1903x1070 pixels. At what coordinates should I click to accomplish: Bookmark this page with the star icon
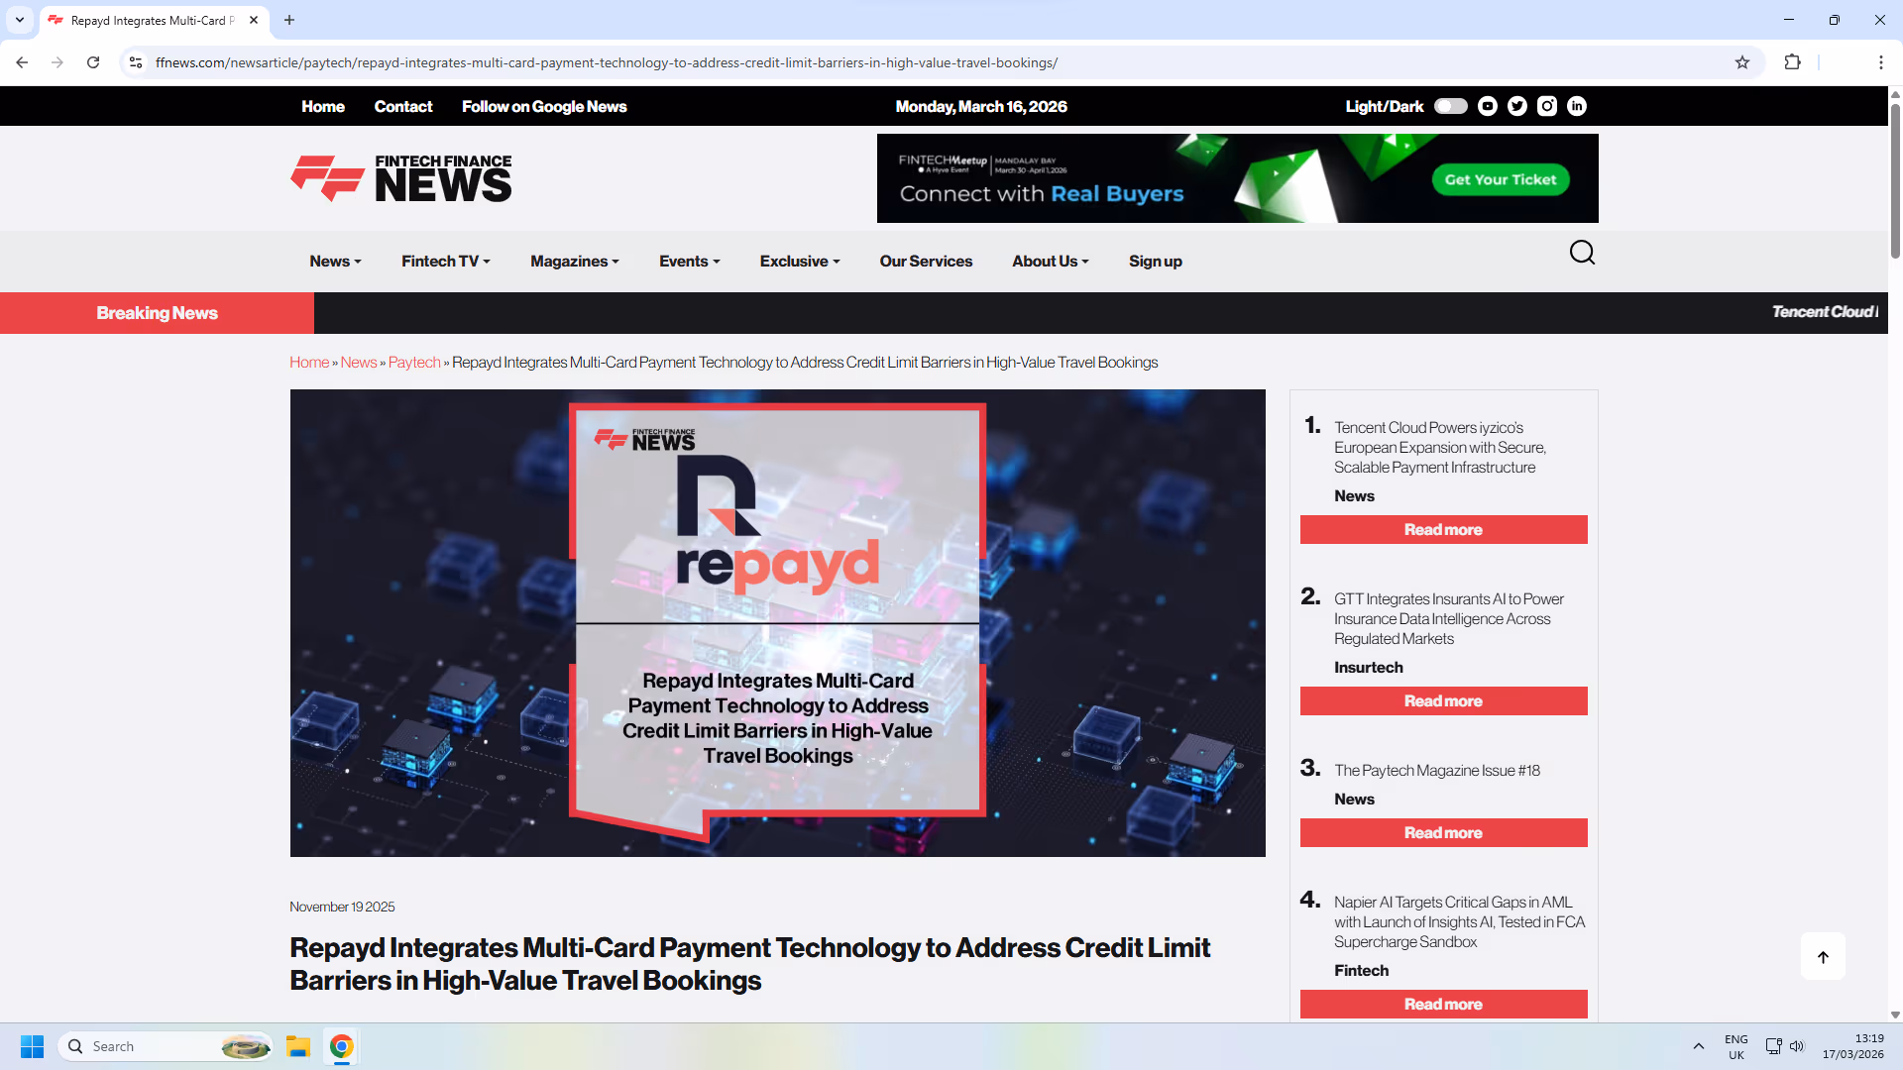coord(1742,62)
